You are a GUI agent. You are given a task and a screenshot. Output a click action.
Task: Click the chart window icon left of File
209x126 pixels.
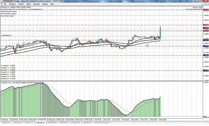point(2,4)
